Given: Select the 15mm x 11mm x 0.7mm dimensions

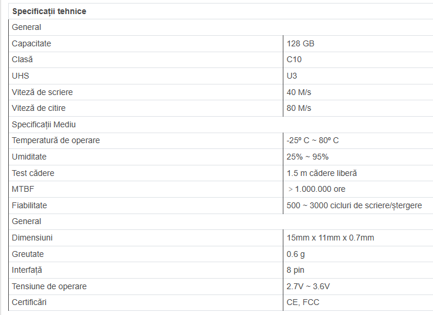Looking at the screenshot, I should pos(330,238).
